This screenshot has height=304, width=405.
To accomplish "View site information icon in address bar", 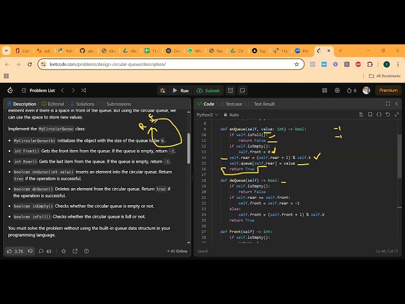I will 44,65.
